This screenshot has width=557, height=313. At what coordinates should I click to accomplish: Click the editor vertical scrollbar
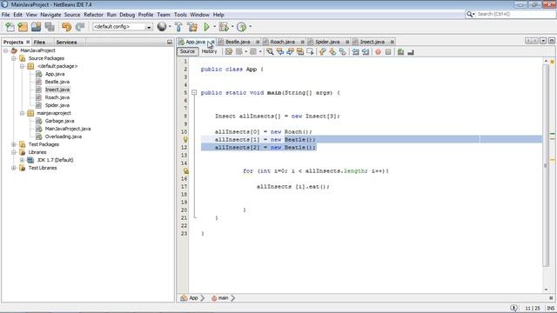546,165
